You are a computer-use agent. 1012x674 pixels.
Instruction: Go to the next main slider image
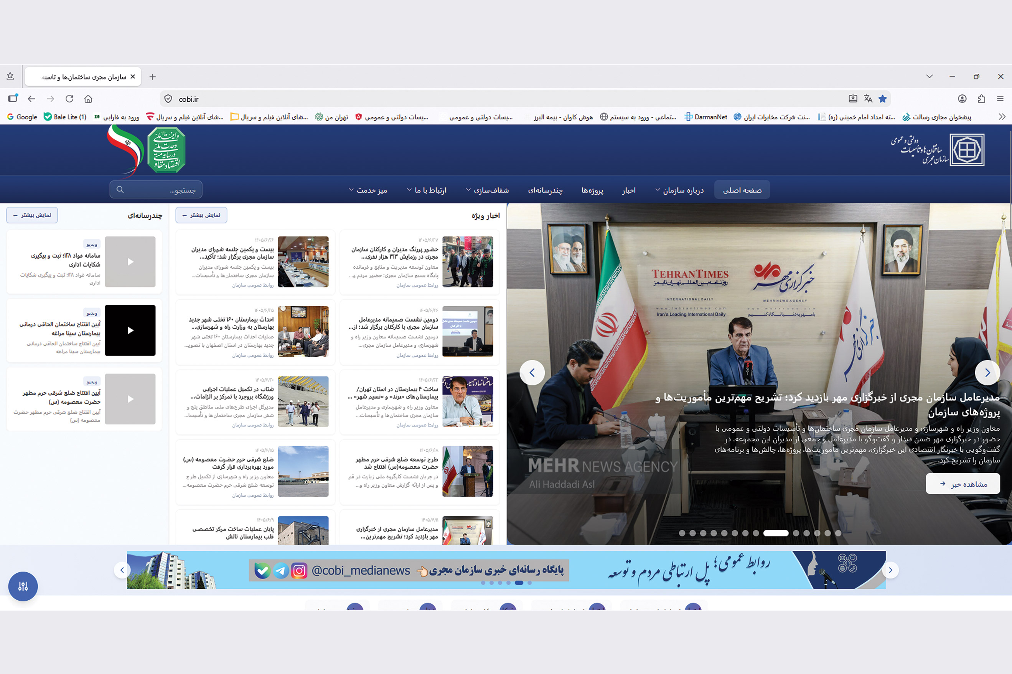(x=987, y=373)
